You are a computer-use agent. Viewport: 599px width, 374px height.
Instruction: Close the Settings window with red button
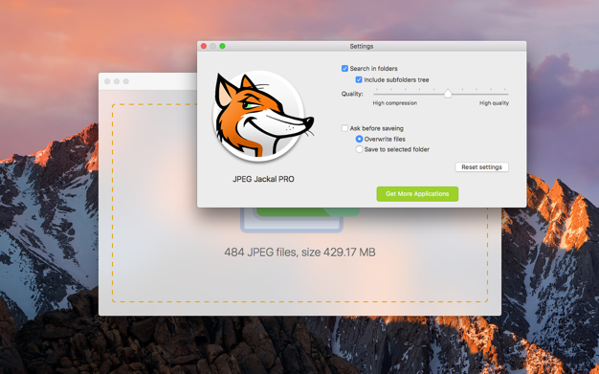[204, 46]
